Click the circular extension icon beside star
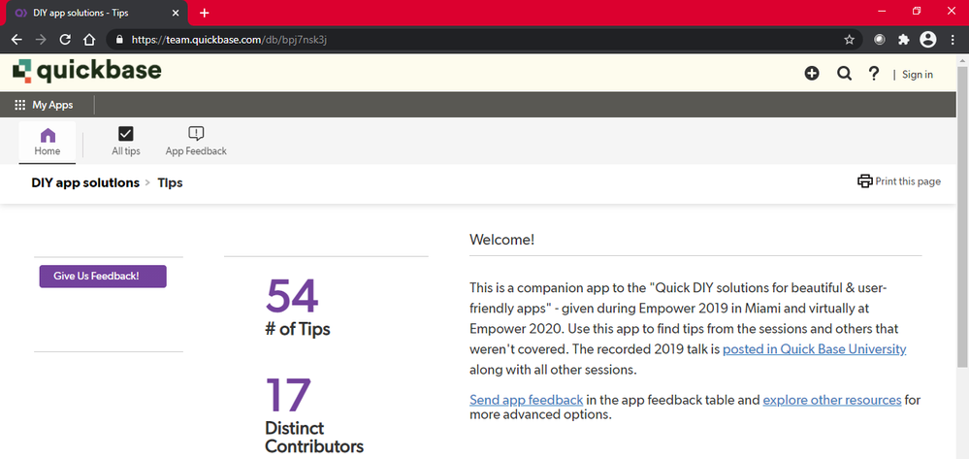969x459 pixels. (880, 40)
